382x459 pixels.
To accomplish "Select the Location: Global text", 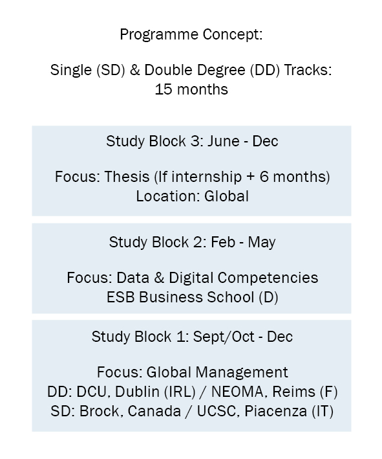I will (193, 196).
